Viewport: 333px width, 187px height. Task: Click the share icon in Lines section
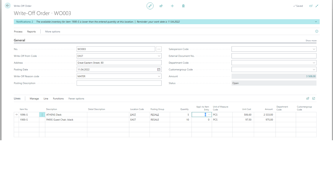click(308, 98)
